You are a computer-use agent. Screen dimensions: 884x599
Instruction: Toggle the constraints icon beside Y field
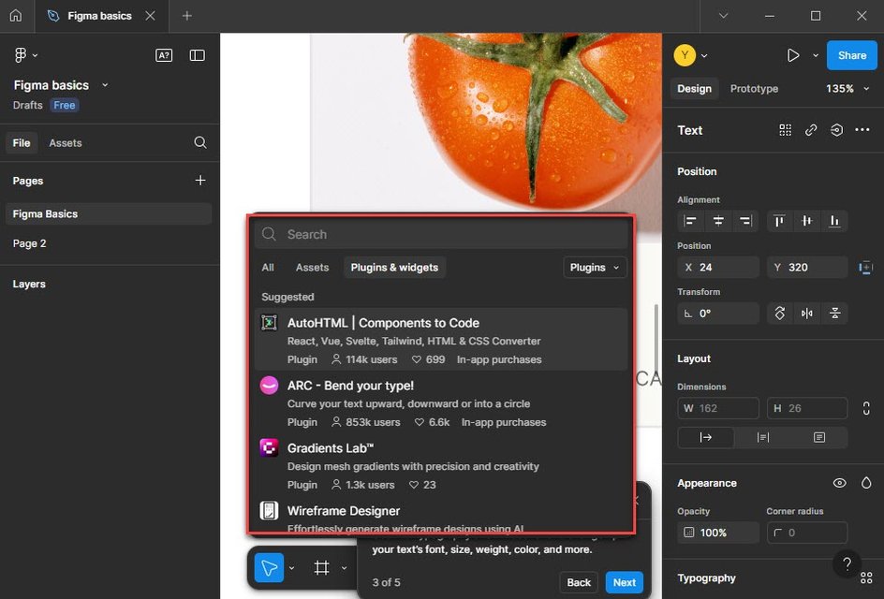tap(865, 268)
